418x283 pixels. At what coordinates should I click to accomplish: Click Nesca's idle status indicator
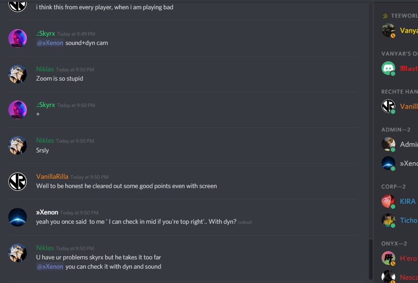pyautogui.click(x=393, y=280)
